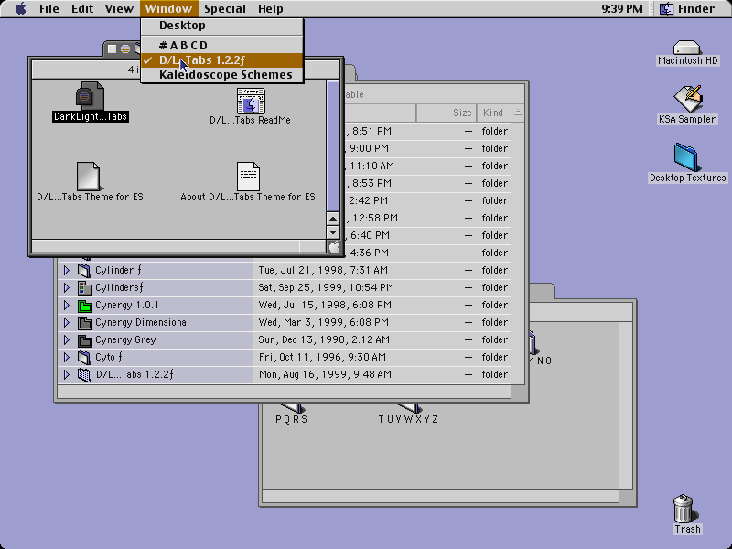Open the View menu
The width and height of the screenshot is (732, 549).
click(x=119, y=9)
